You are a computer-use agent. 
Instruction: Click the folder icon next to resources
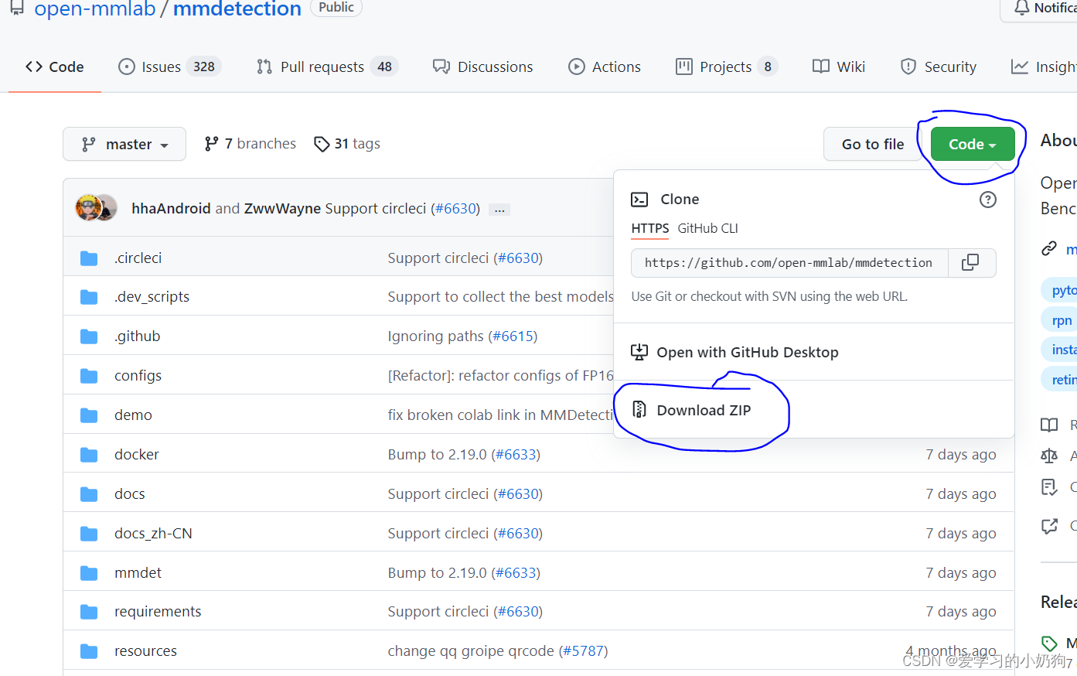pyautogui.click(x=89, y=651)
